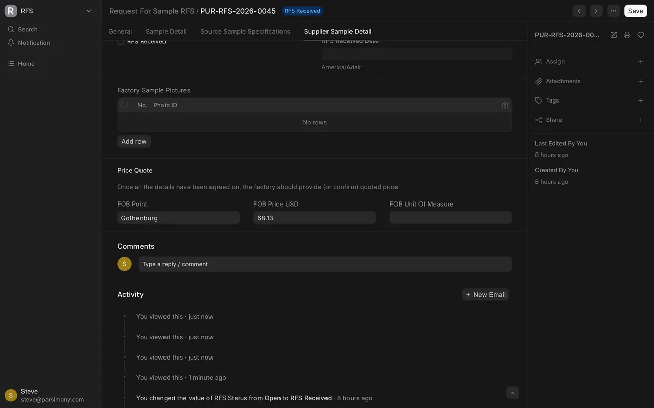Add an attachment with Attachments plus
Screen dimensions: 654x408
click(x=641, y=81)
